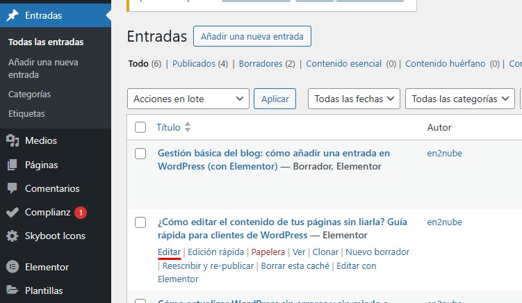Open the Etiquetas submenu item
The height and width of the screenshot is (303, 522).
(x=26, y=113)
